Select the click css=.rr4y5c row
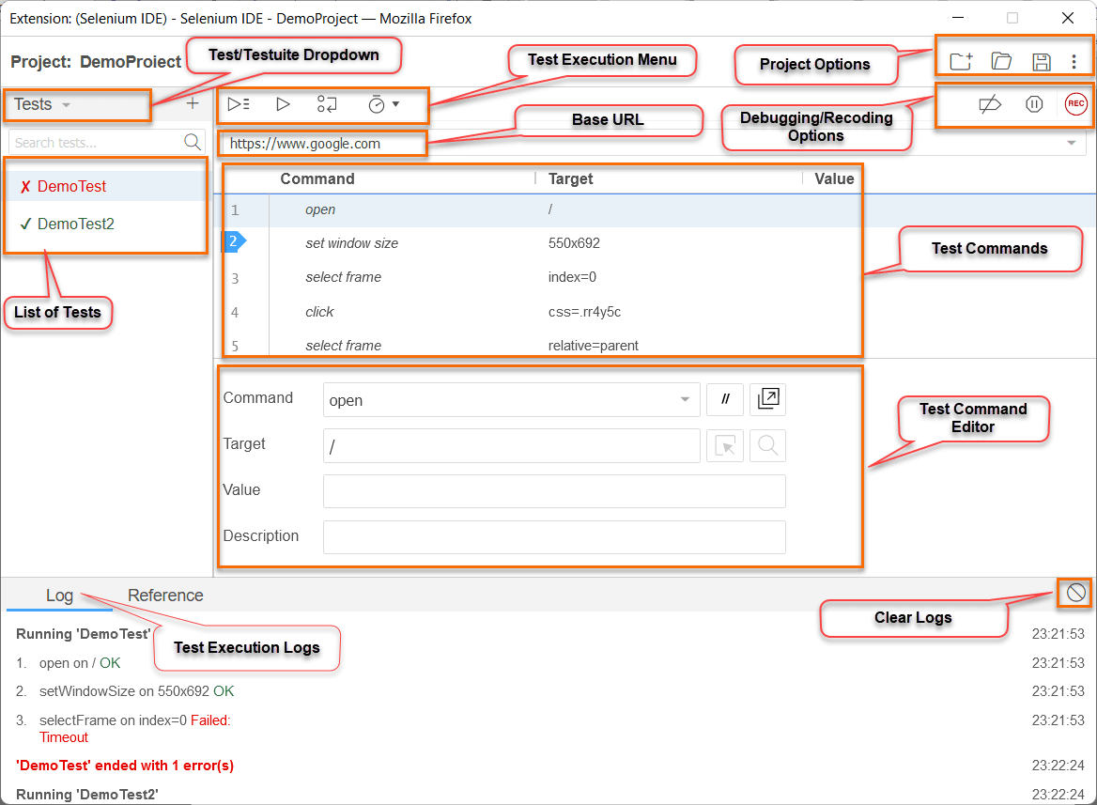Image resolution: width=1097 pixels, height=805 pixels. (x=542, y=312)
